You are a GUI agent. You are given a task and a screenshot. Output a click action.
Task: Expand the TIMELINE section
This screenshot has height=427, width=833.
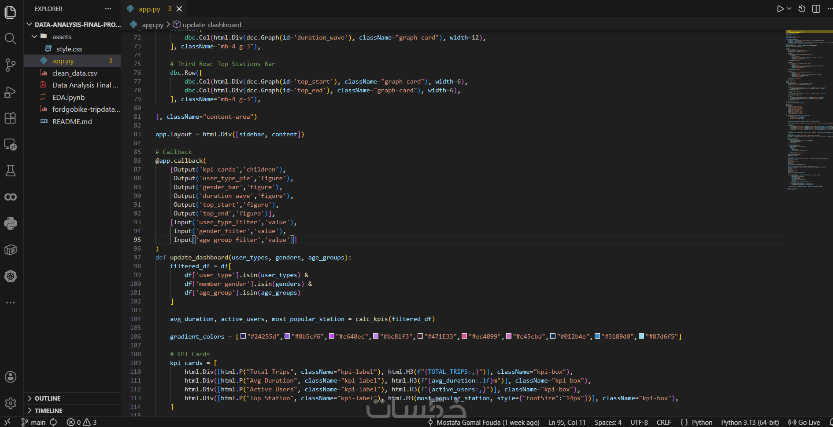[72, 411]
